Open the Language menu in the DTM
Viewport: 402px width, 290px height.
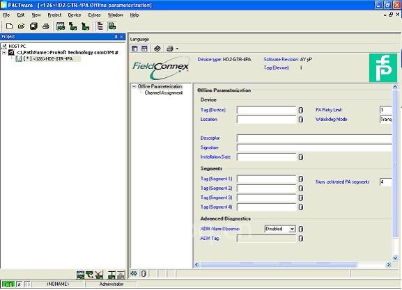pos(139,39)
